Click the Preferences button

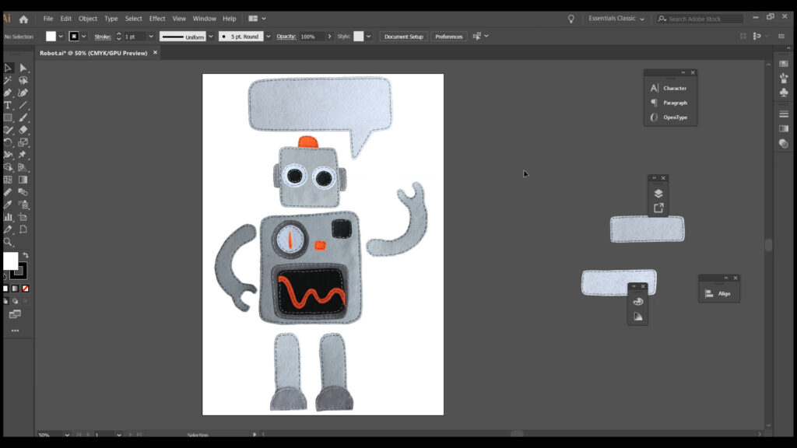448,37
